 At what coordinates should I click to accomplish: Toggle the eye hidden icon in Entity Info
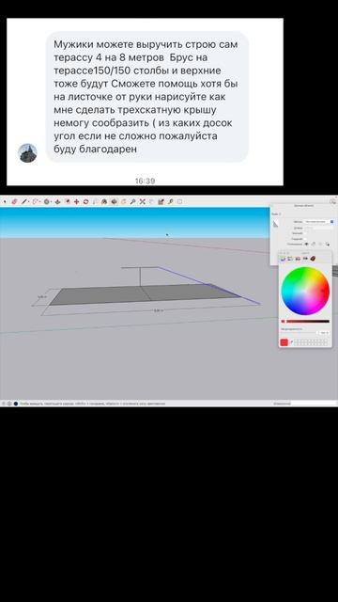click(x=306, y=244)
